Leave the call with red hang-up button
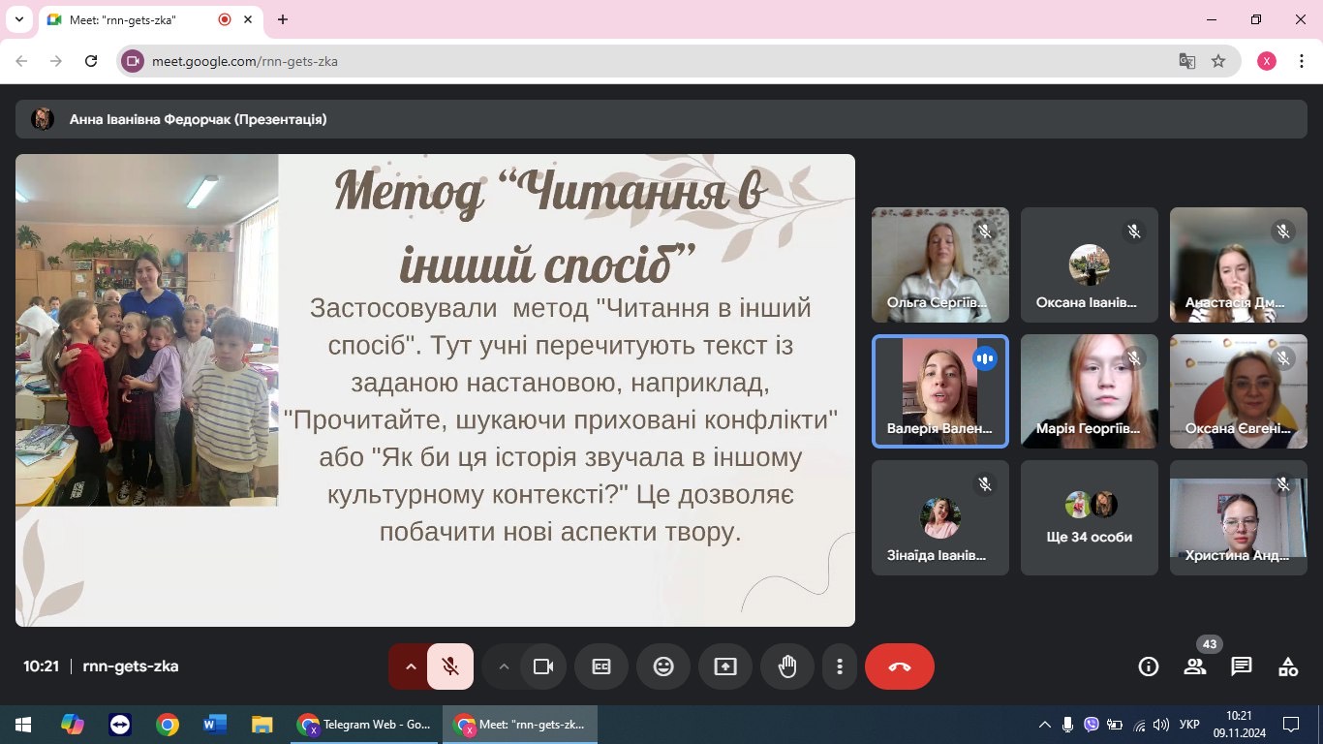Screen dimensions: 1323x744 (900, 666)
